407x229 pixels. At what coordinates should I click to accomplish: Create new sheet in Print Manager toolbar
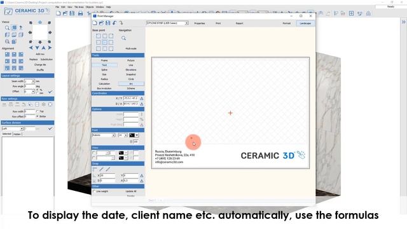click(95, 23)
